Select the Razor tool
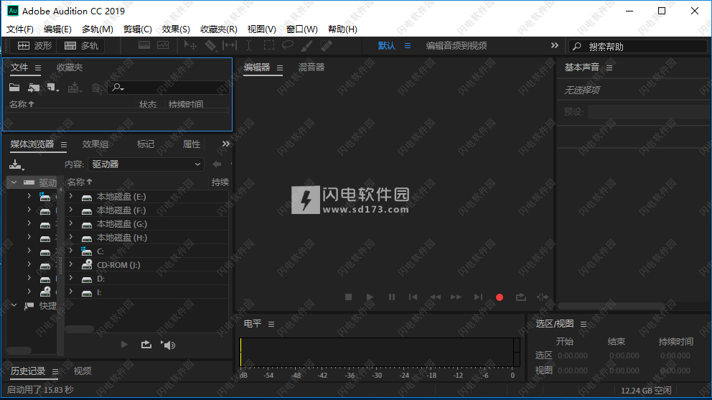Viewport: 712px width, 400px height. (210, 45)
